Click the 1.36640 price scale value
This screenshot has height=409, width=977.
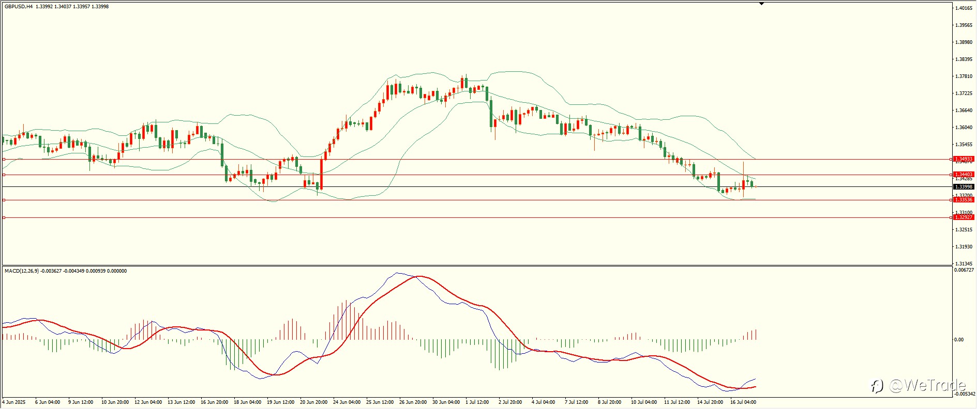965,111
